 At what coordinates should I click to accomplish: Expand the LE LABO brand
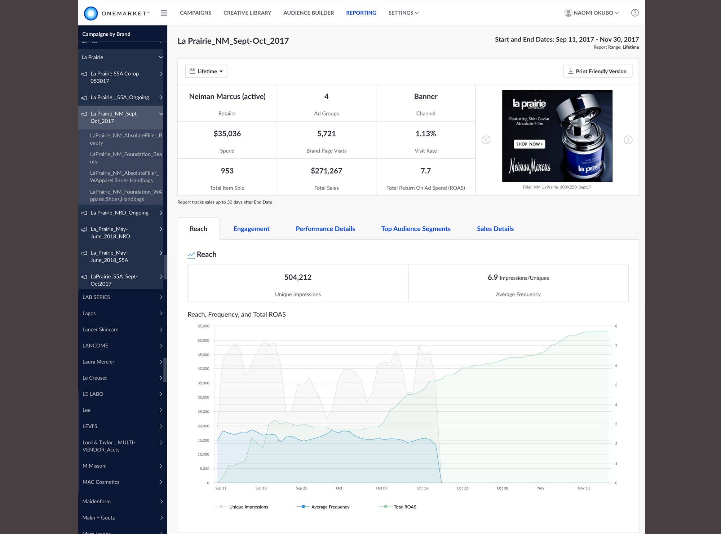[161, 394]
